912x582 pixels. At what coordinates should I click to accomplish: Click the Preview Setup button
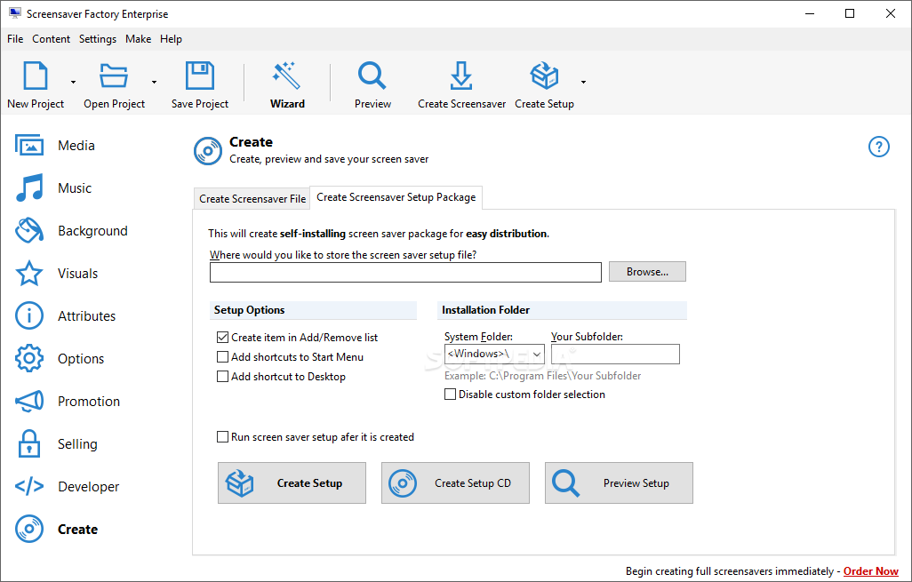(x=619, y=483)
